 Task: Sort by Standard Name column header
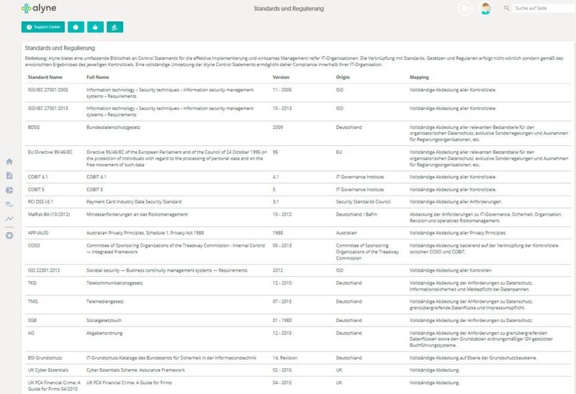point(45,77)
